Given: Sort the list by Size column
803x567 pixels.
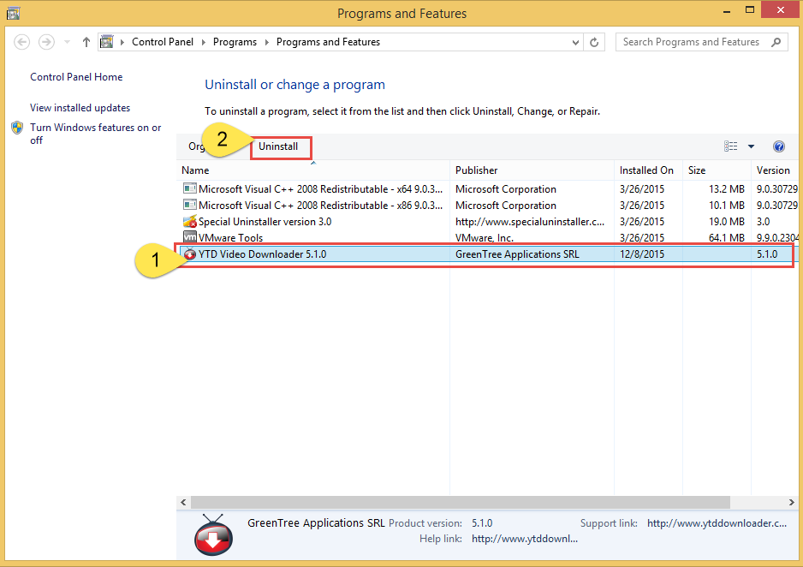Looking at the screenshot, I should tap(717, 170).
